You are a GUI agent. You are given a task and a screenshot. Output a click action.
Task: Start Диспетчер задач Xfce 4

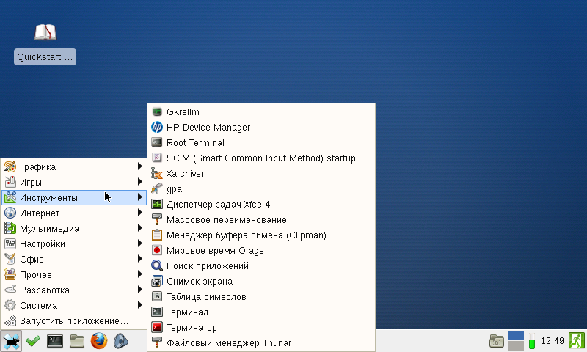[x=218, y=204]
